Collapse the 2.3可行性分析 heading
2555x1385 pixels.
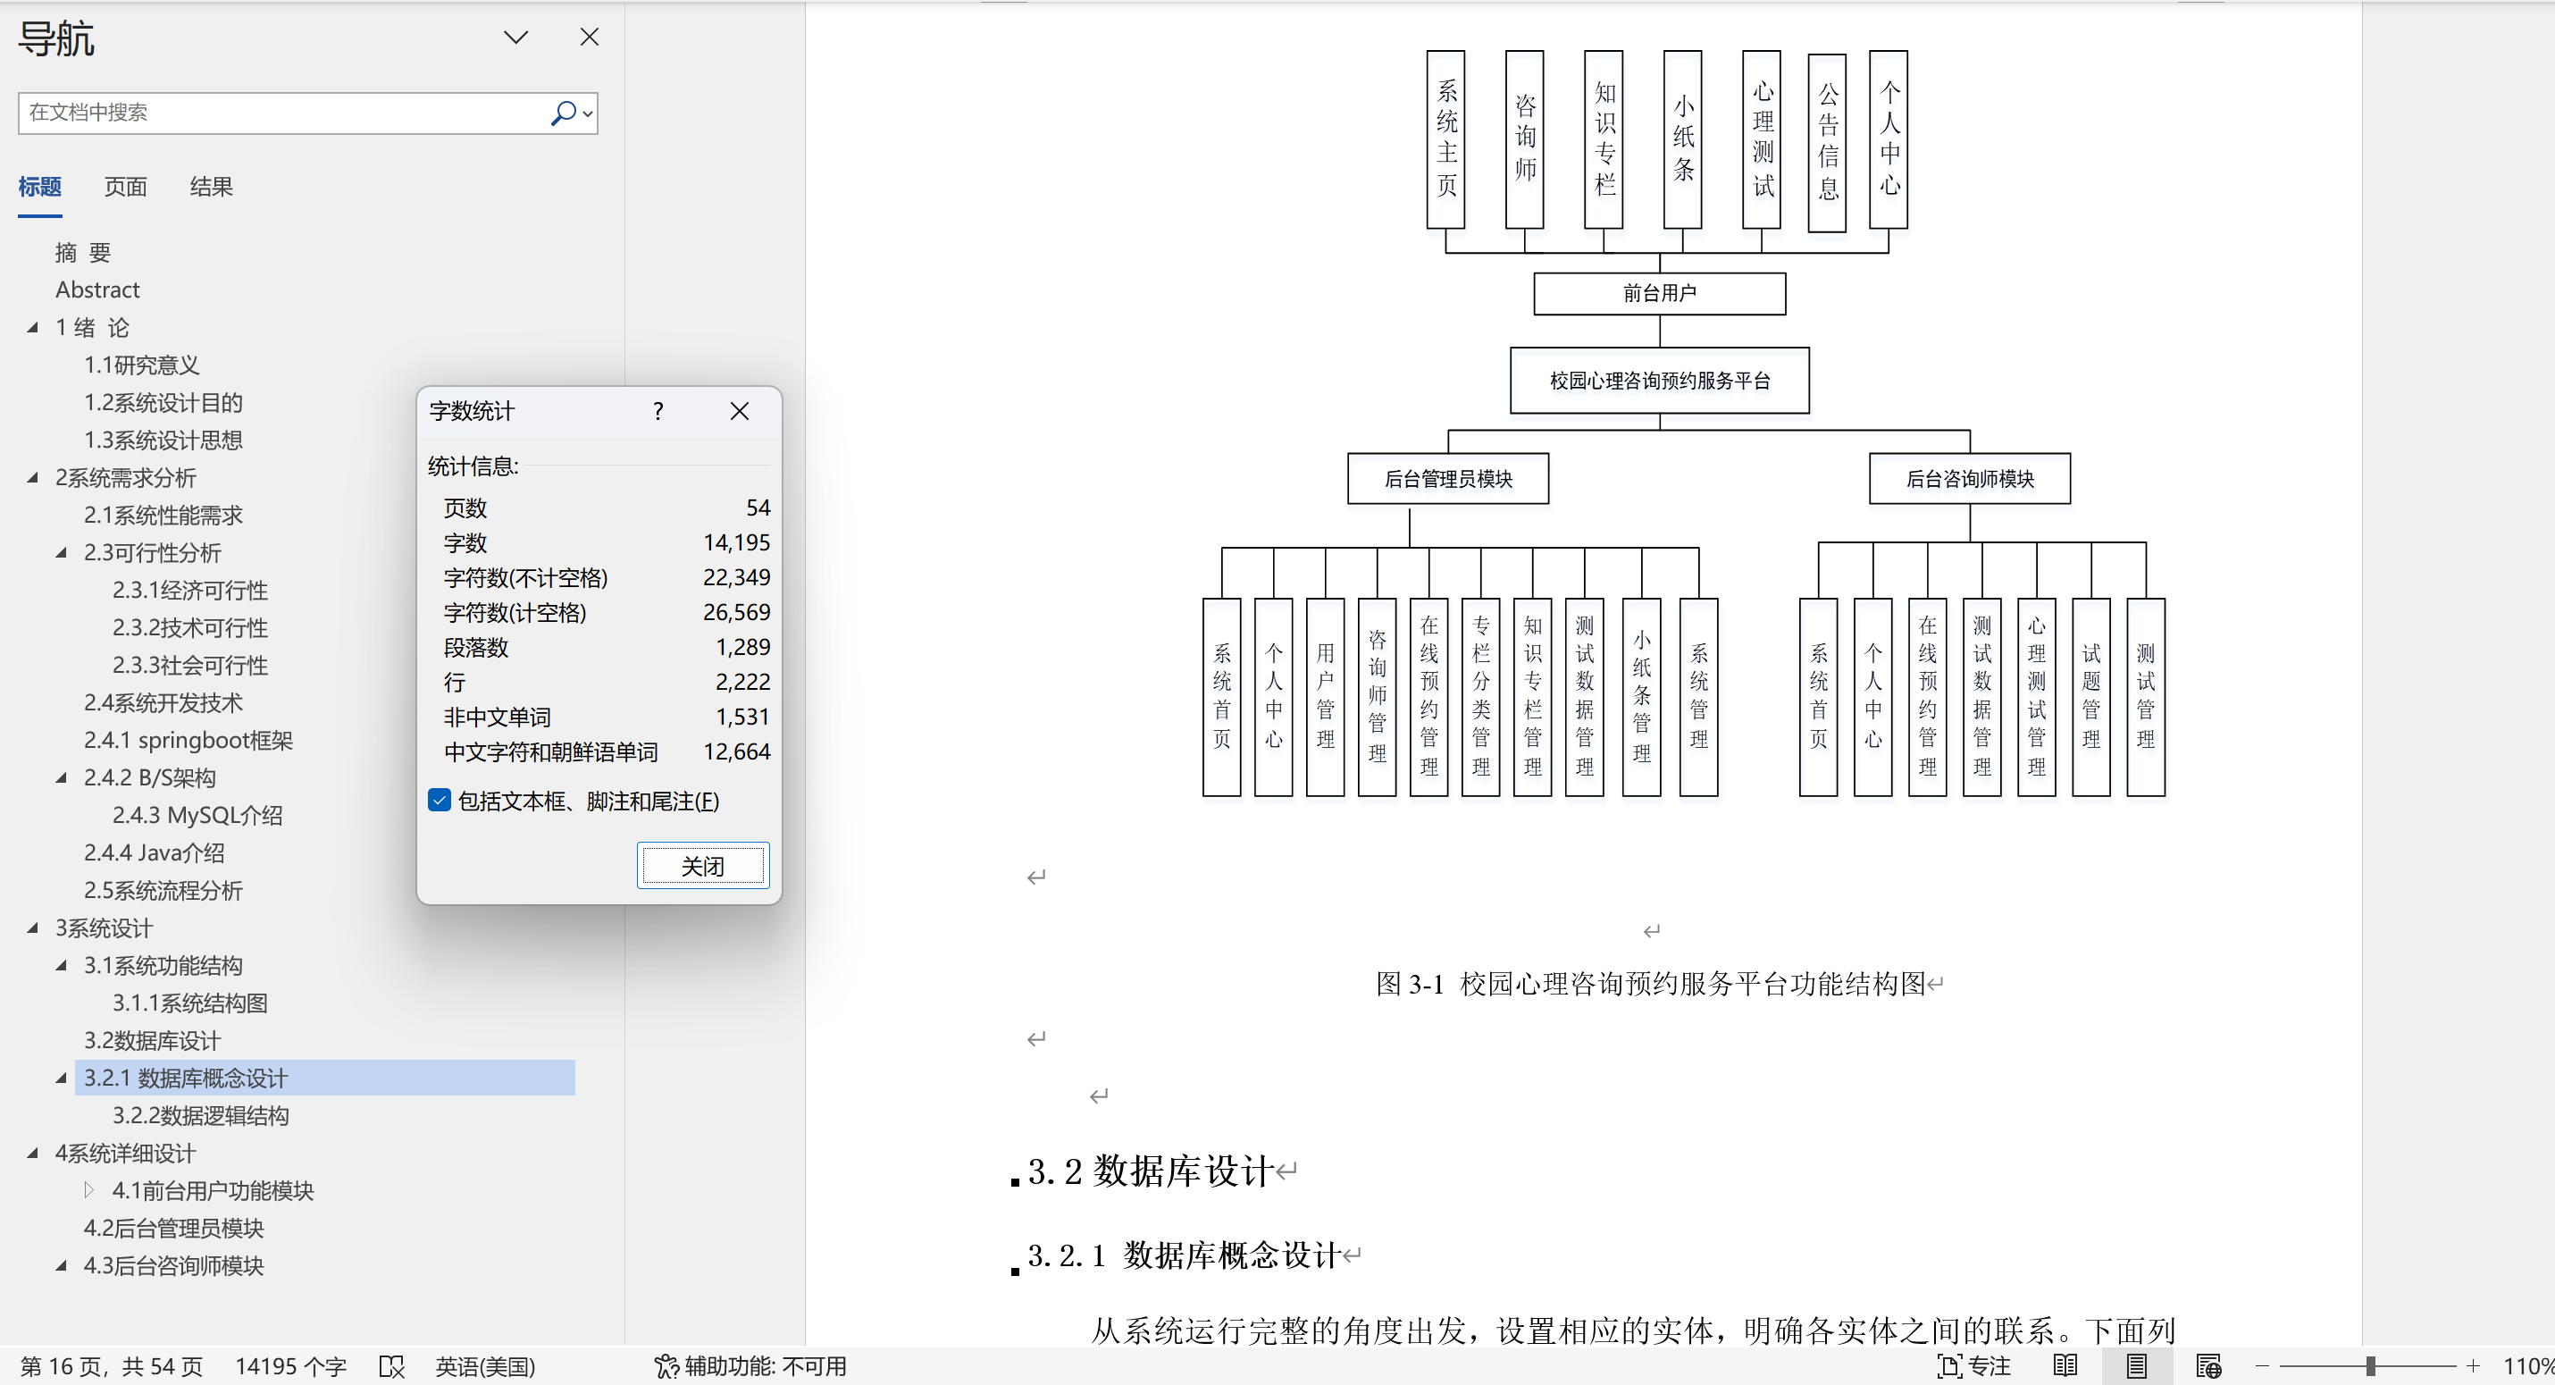click(62, 552)
